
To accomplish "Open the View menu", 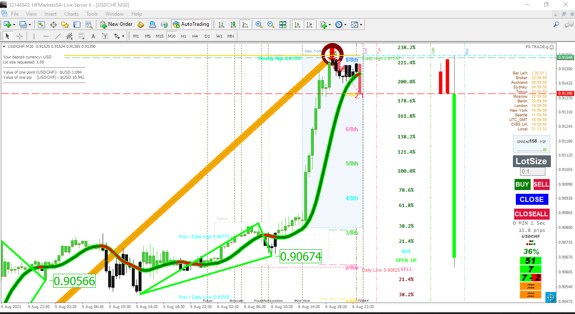I will click(31, 14).
